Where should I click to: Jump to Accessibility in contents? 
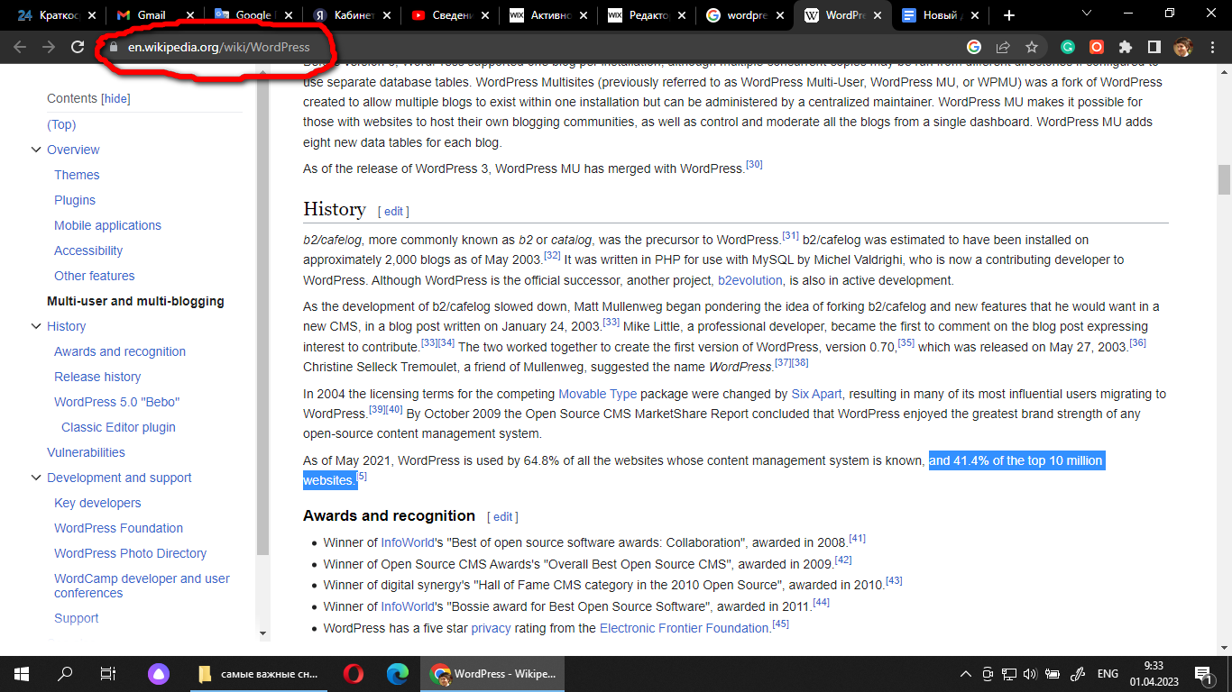[x=88, y=250]
